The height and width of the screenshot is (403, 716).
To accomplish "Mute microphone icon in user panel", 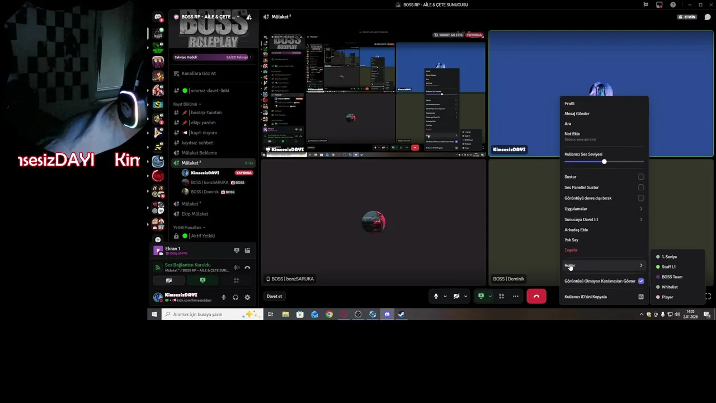I will [x=224, y=297].
